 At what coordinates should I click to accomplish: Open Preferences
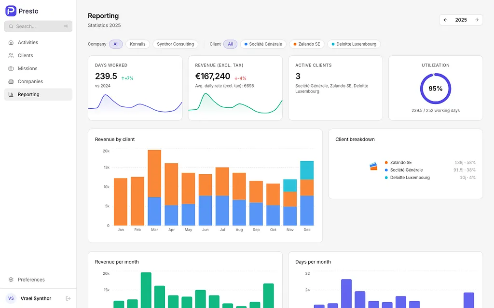38,280
